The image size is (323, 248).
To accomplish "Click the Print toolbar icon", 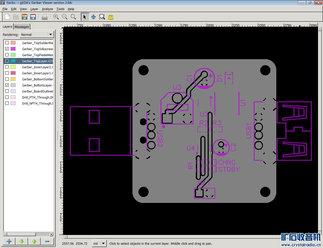I will tap(45, 17).
